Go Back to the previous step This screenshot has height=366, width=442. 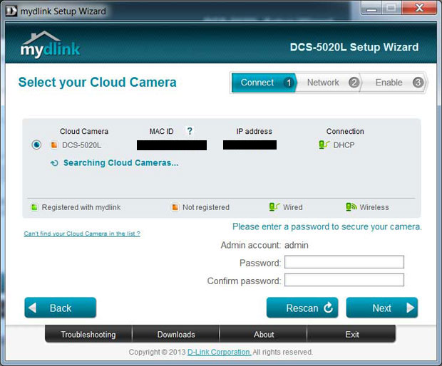point(61,308)
